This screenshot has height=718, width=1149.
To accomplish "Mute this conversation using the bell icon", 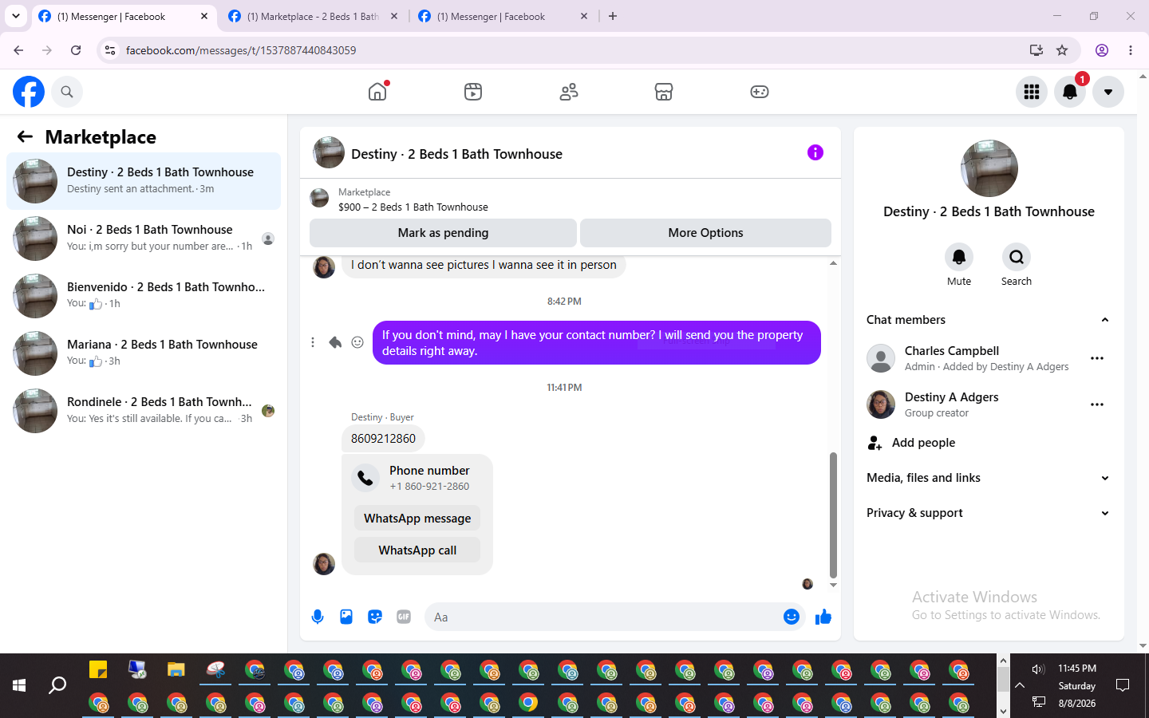I will coord(959,257).
